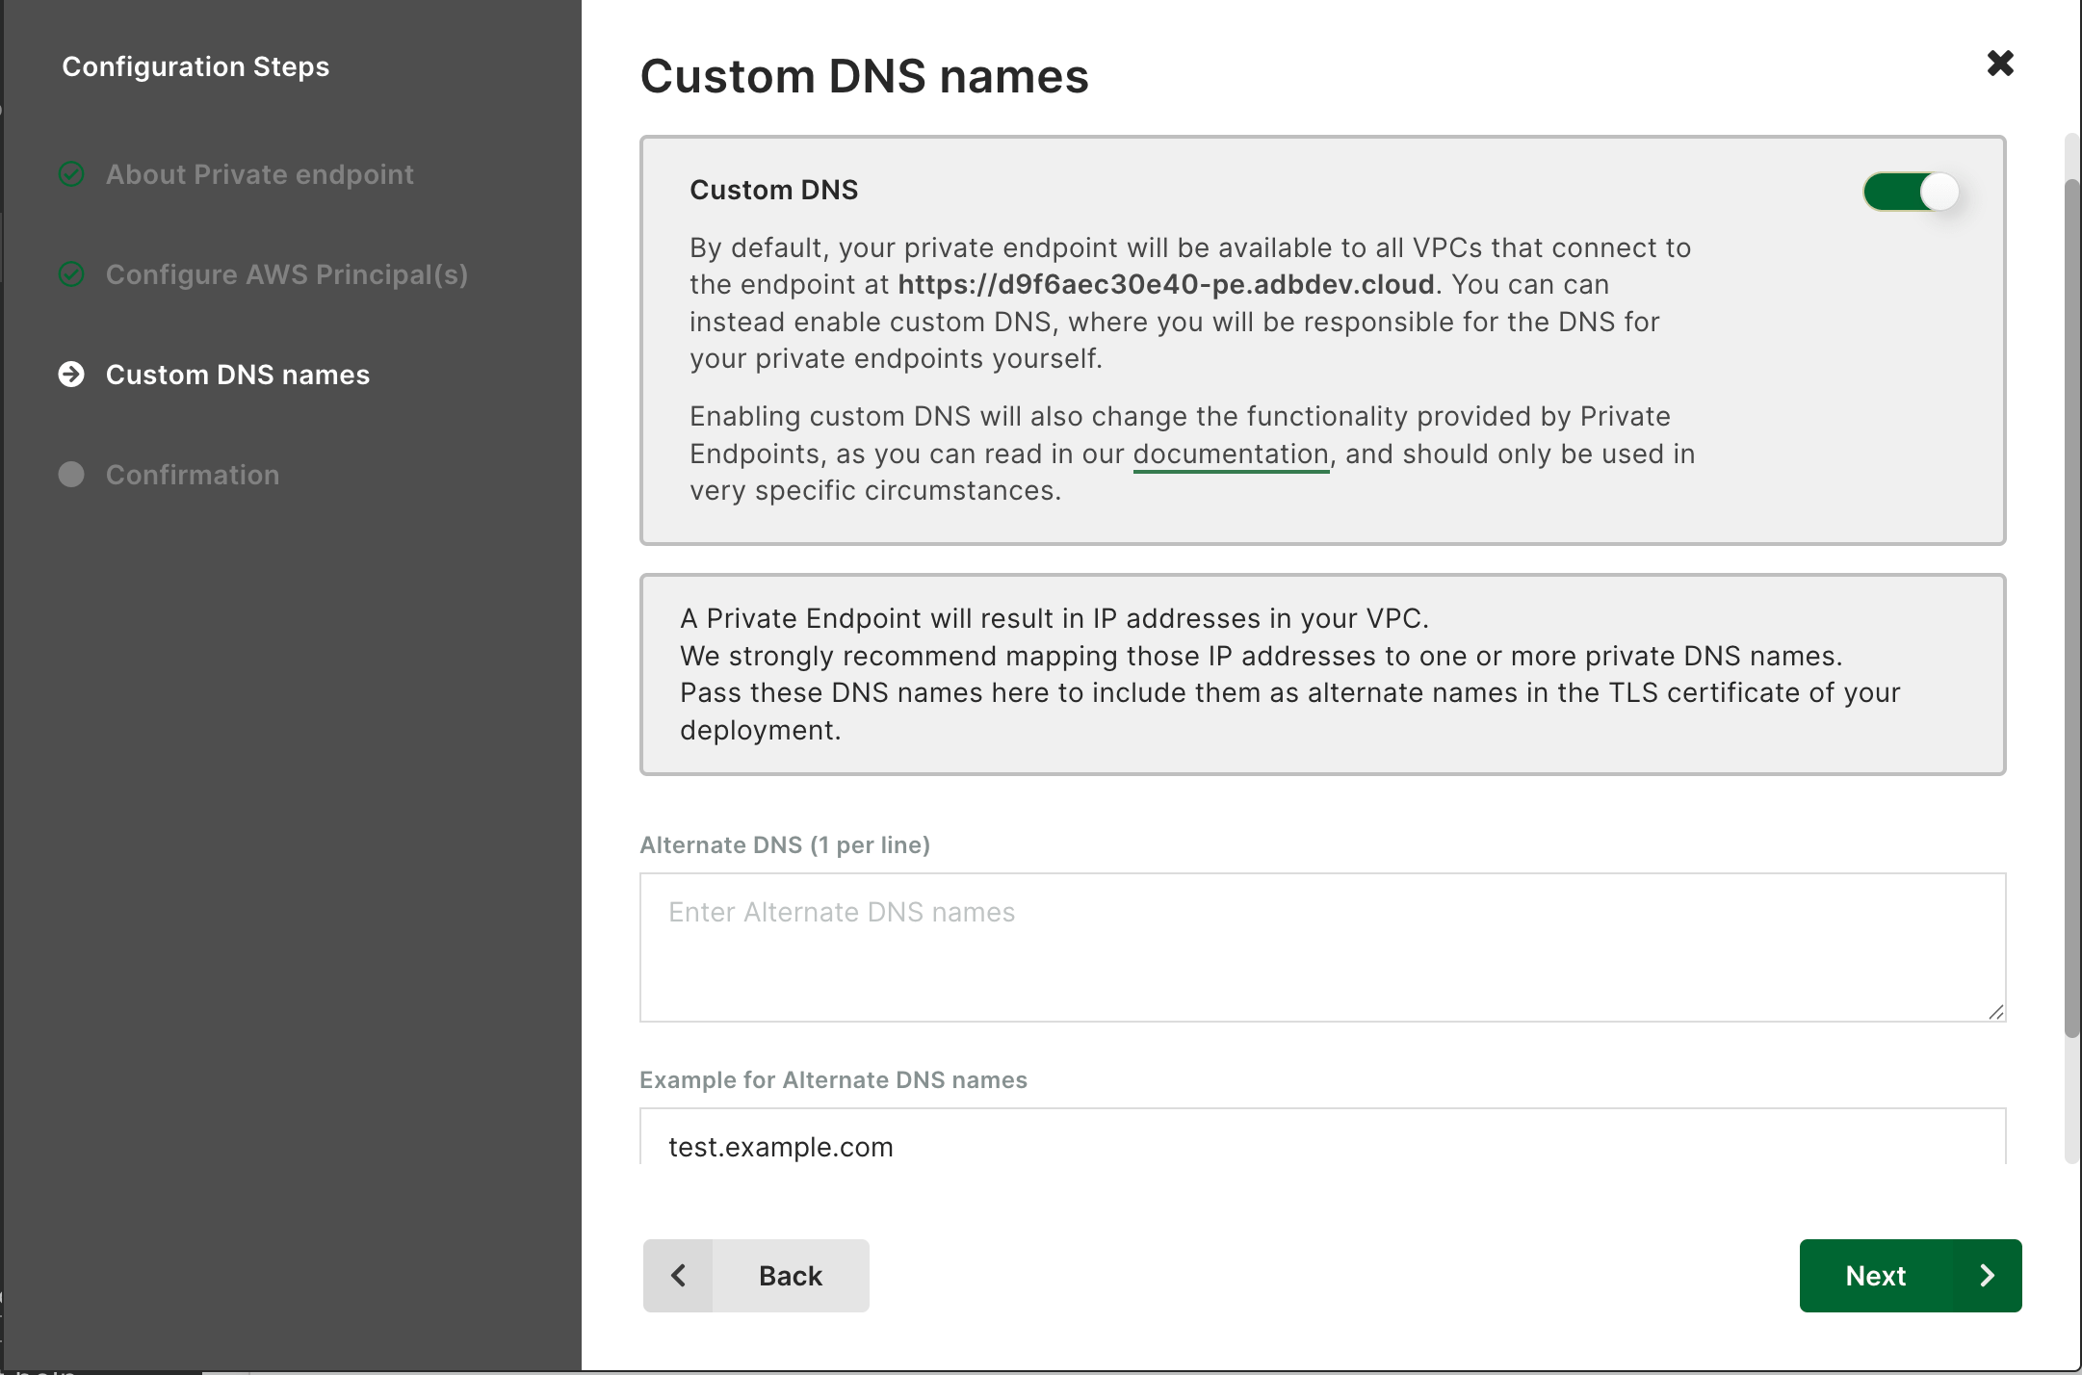Image resolution: width=2082 pixels, height=1375 pixels.
Task: Click the Configuration Steps sidebar title
Action: (x=195, y=66)
